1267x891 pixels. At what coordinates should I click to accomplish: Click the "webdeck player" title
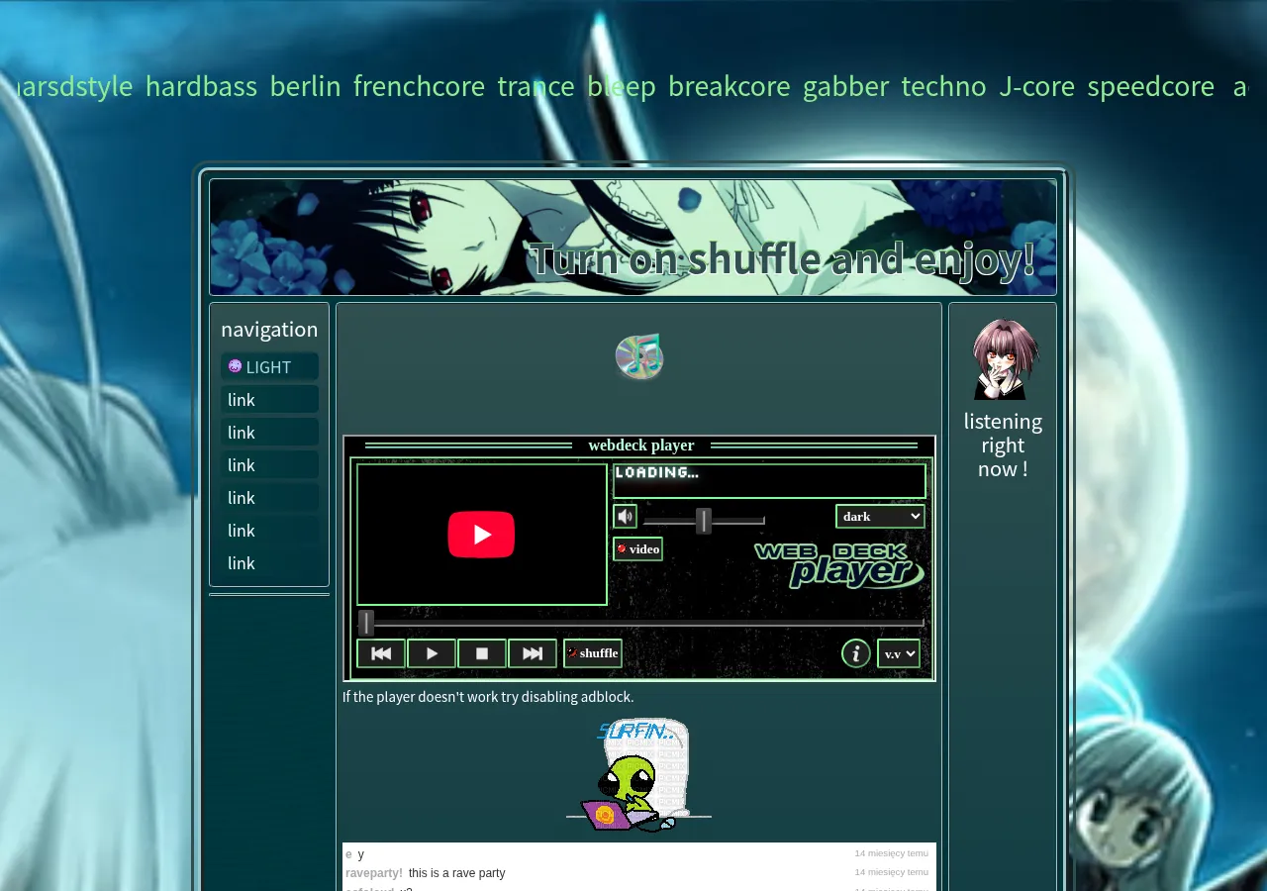pos(641,445)
